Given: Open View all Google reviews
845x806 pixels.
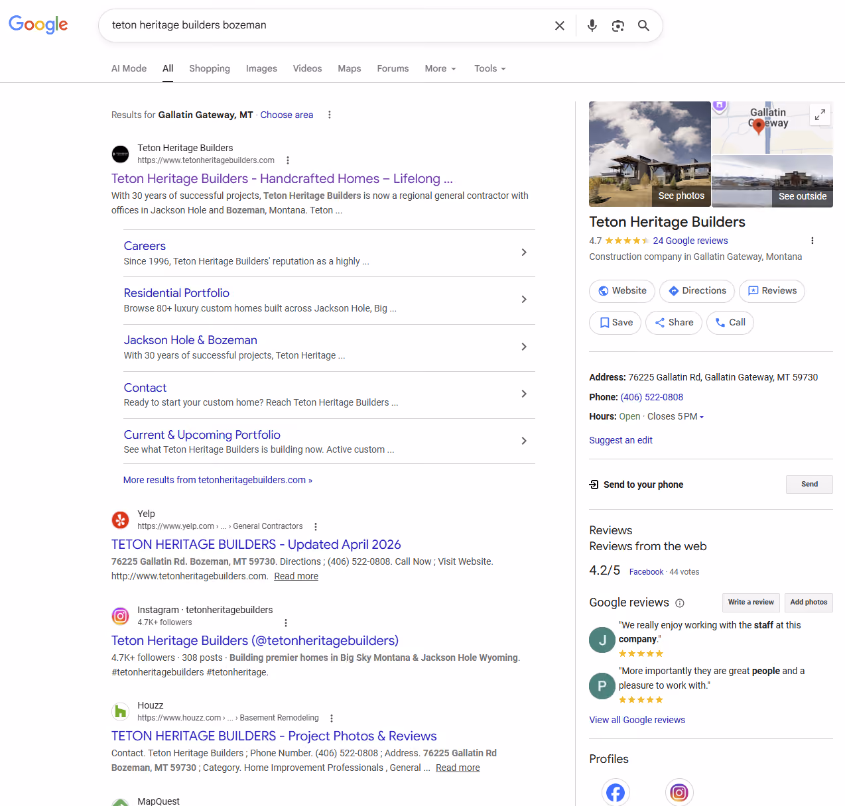Looking at the screenshot, I should [637, 720].
